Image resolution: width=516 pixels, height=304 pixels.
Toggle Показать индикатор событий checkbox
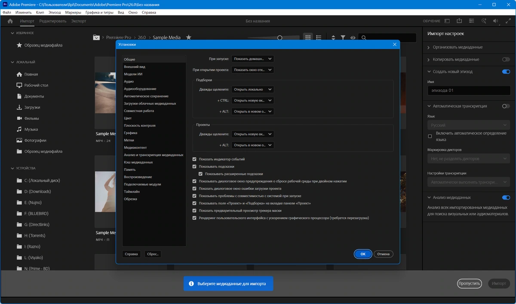click(x=194, y=159)
